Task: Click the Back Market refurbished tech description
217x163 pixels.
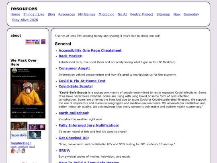Action: (117, 62)
